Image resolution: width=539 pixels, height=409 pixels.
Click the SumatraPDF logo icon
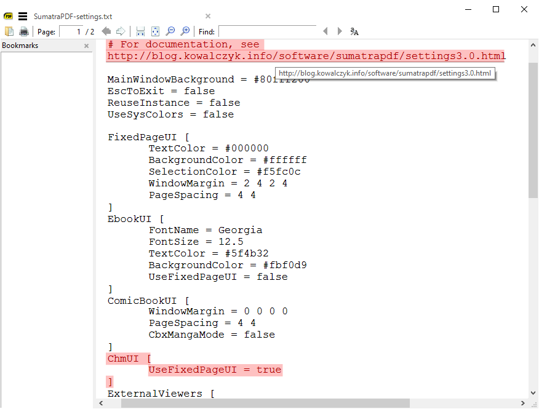click(8, 16)
